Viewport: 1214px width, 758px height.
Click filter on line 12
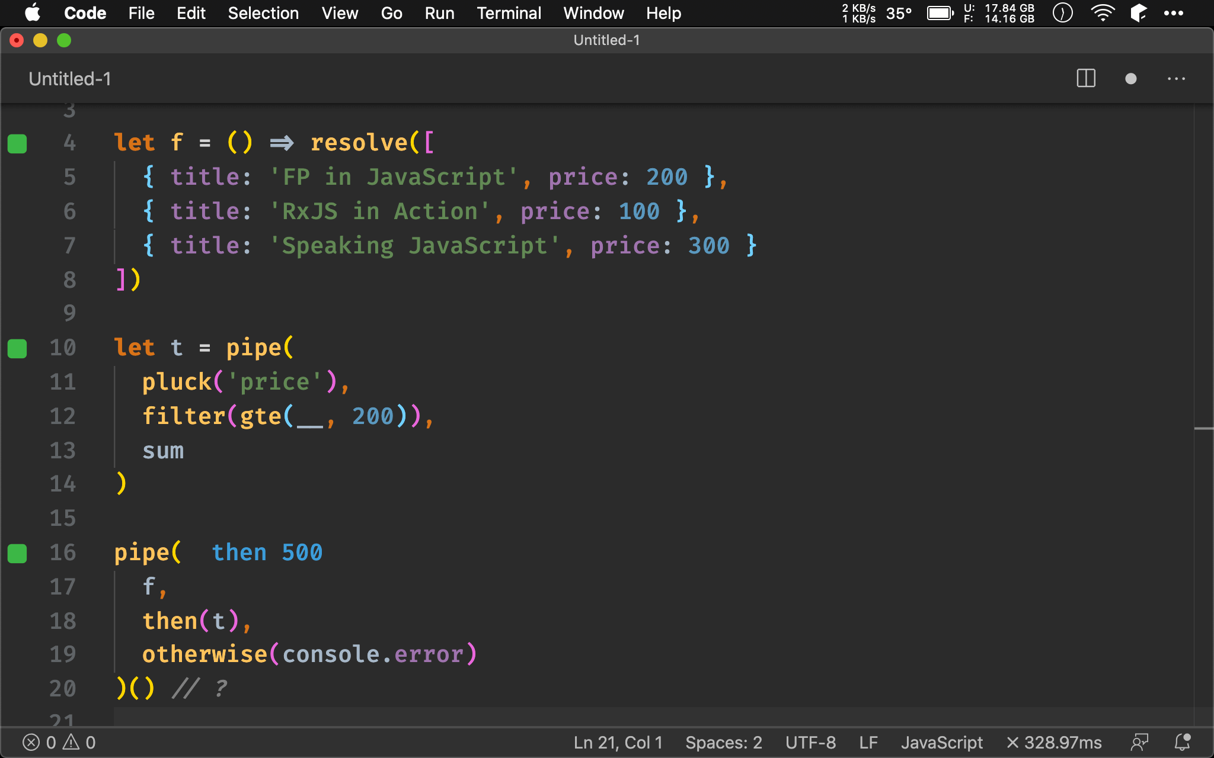(x=184, y=416)
